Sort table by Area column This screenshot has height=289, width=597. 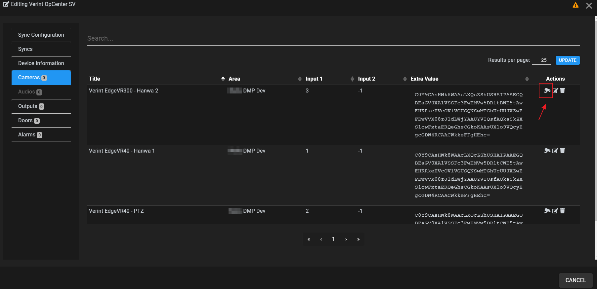(300, 79)
